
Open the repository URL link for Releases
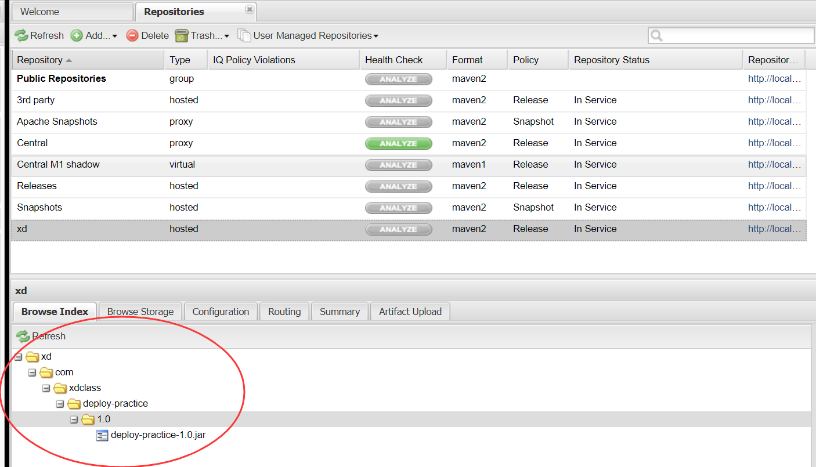coord(775,186)
